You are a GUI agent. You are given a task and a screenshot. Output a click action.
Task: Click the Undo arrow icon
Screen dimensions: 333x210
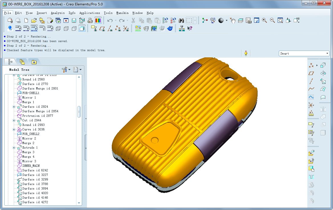(110, 20)
